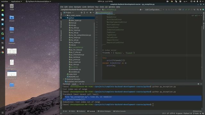The height and width of the screenshot is (115, 205).
Task: Toggle the Pull Requests side tab
Action: pos(61,35)
